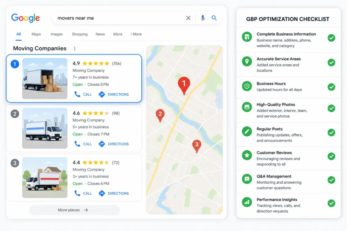Toggle the Customer Reviews checkmark
Image resolution: width=347 pixels, height=231 pixels.
point(331,156)
